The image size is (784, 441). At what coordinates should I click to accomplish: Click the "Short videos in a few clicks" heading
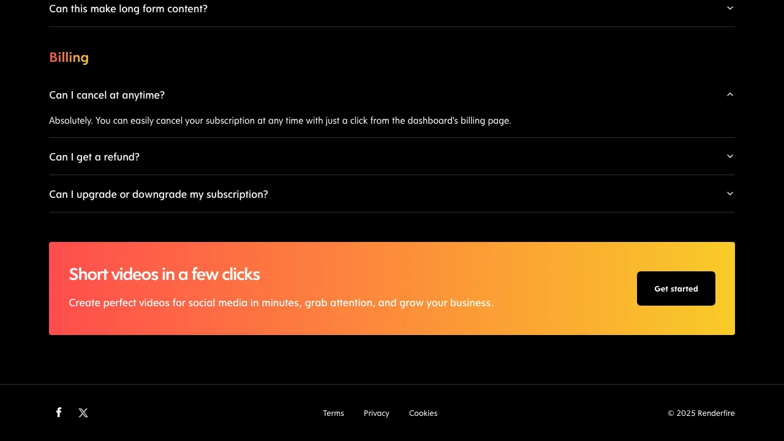[164, 274]
